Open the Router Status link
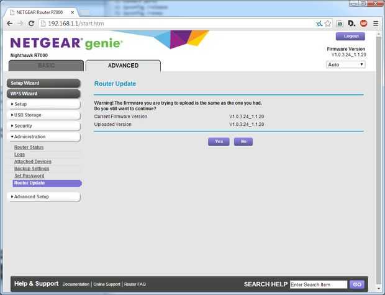 (29, 147)
